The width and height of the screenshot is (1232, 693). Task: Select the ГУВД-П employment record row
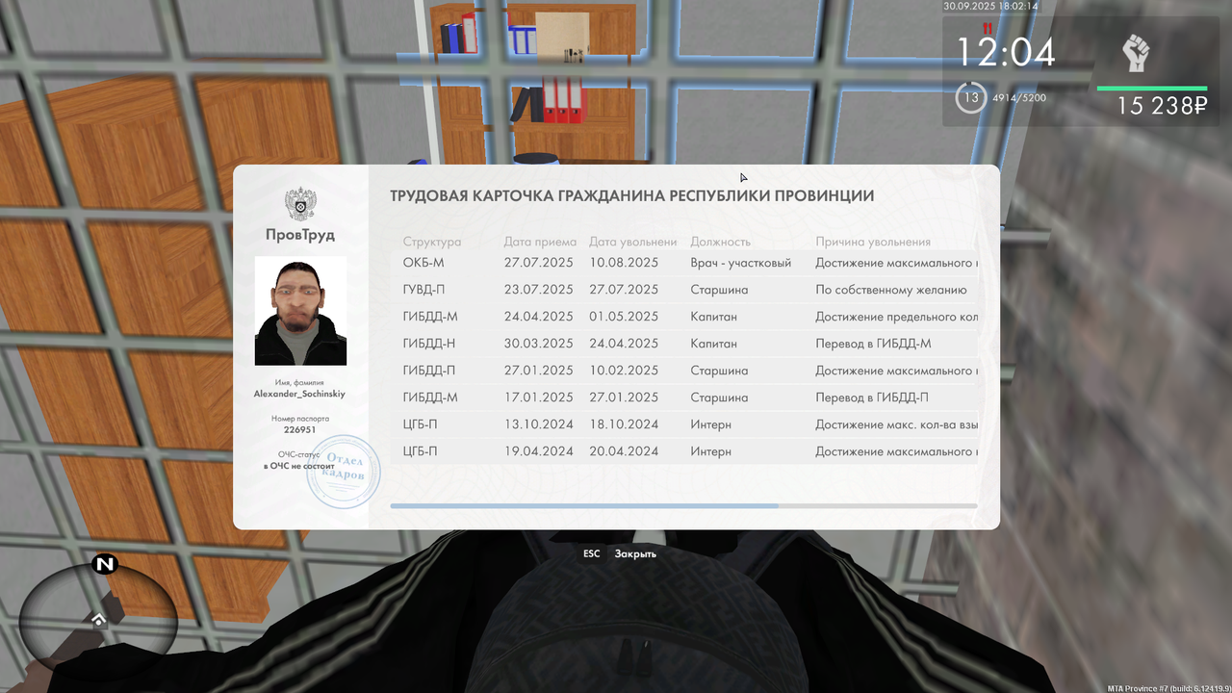pos(577,289)
